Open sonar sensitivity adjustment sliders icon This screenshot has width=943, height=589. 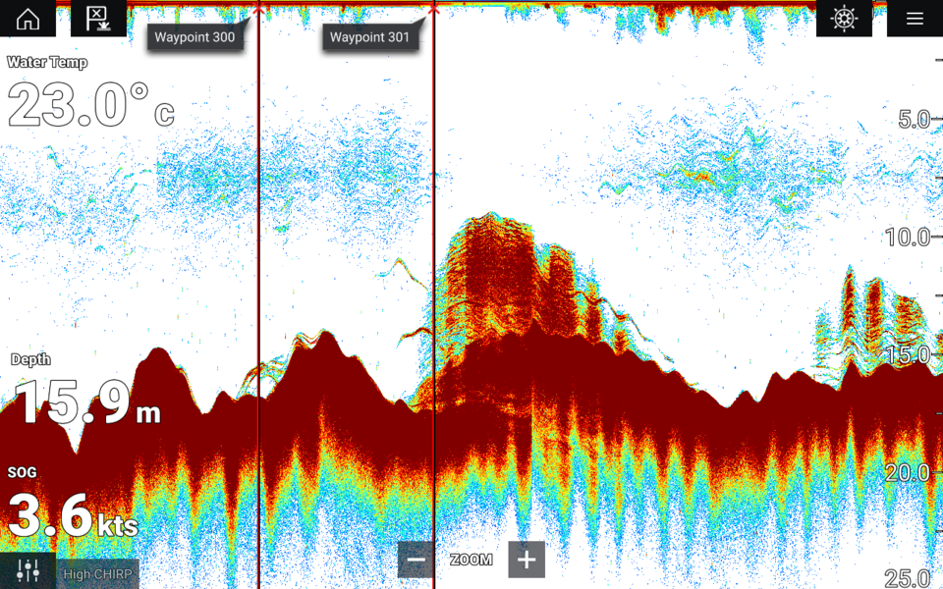[28, 570]
